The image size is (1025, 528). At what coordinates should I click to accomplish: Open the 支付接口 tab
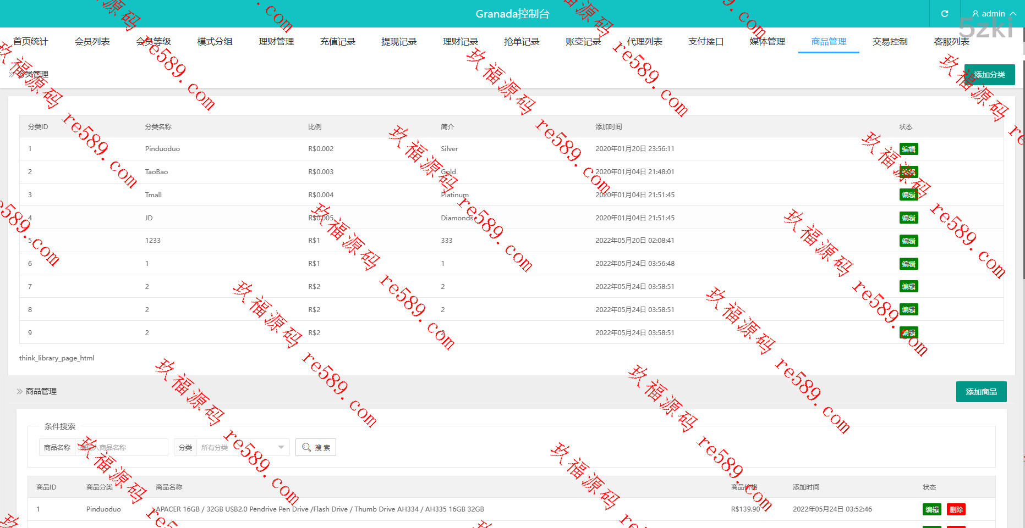coord(706,42)
